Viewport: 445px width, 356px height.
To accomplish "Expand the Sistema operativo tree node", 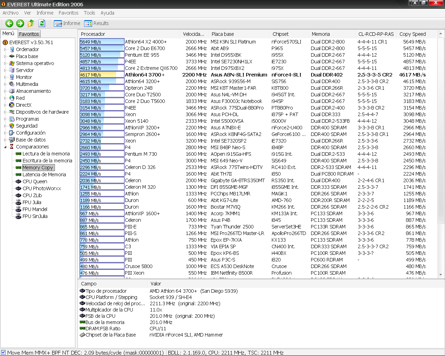I will (5, 63).
